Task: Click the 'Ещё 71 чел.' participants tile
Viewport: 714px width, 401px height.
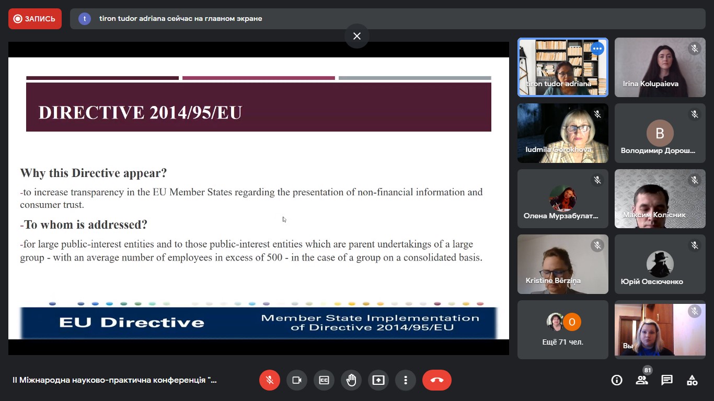Action: (x=562, y=329)
